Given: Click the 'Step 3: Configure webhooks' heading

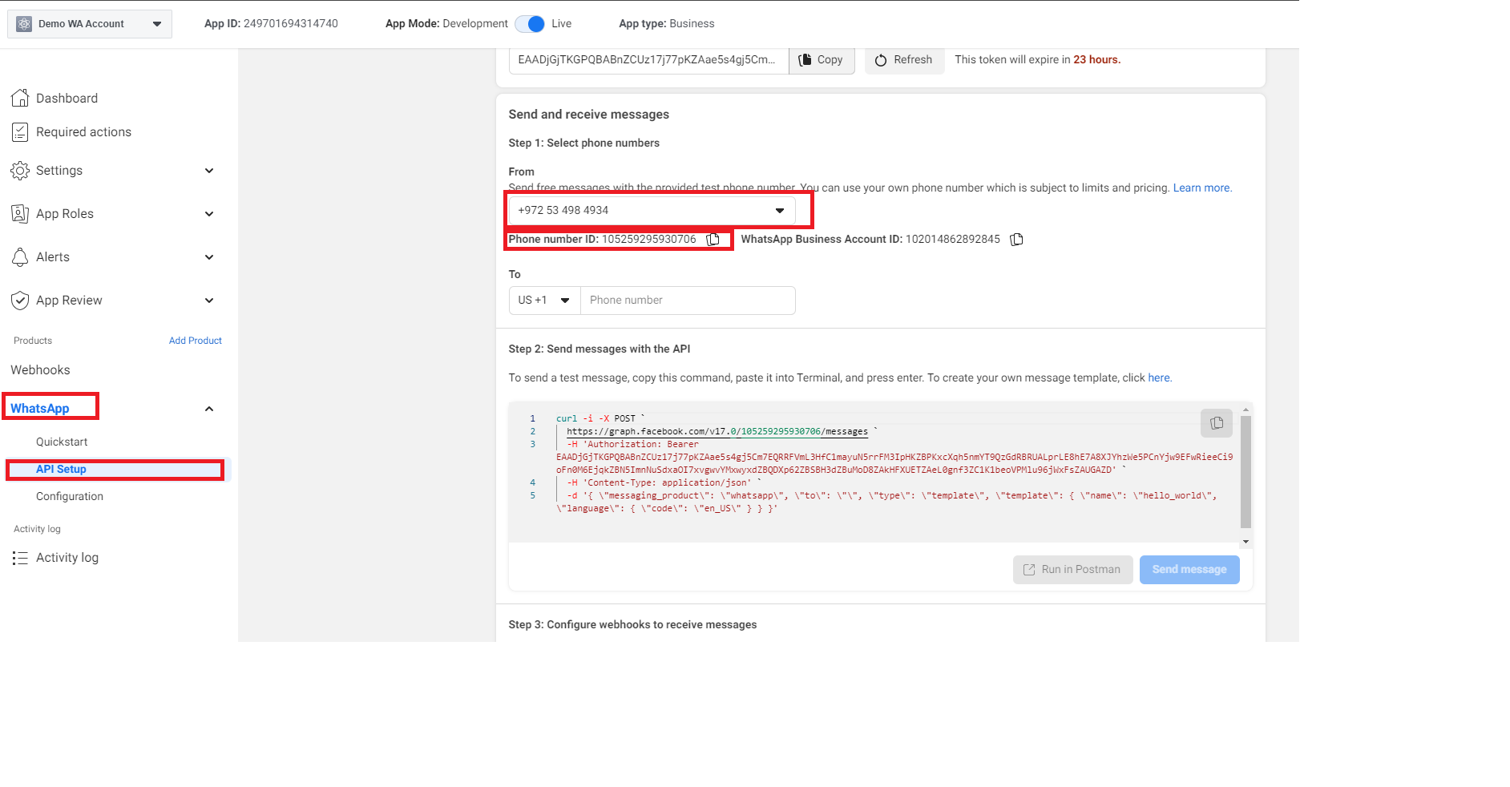Looking at the screenshot, I should pos(632,625).
